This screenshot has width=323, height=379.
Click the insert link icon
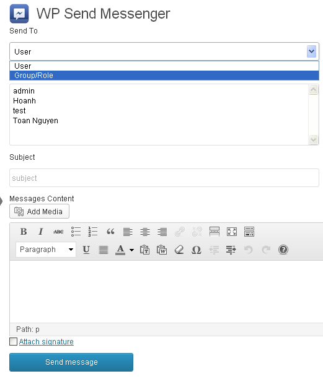(x=180, y=232)
